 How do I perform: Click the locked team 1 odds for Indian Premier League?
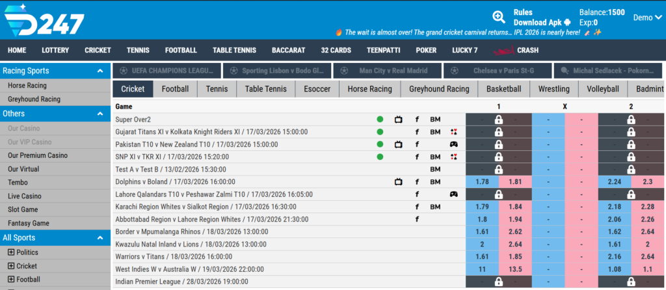click(499, 282)
